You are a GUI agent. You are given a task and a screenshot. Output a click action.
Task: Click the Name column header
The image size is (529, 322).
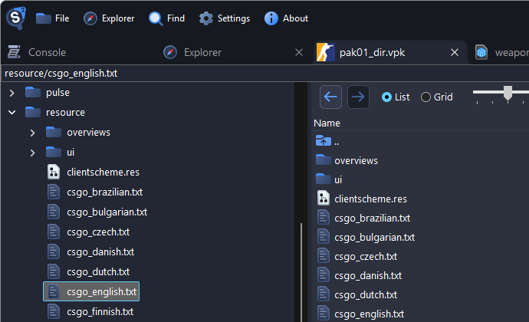tap(327, 123)
